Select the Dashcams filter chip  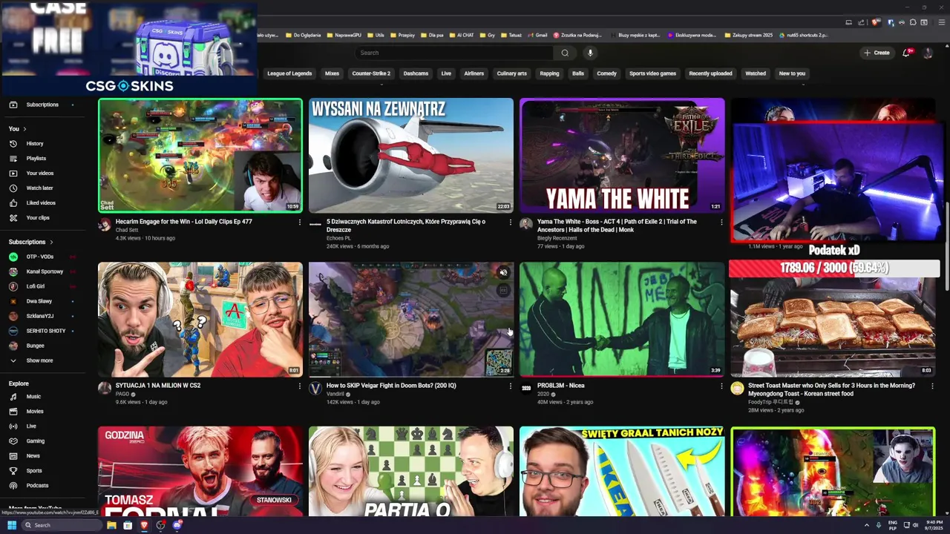click(x=416, y=73)
